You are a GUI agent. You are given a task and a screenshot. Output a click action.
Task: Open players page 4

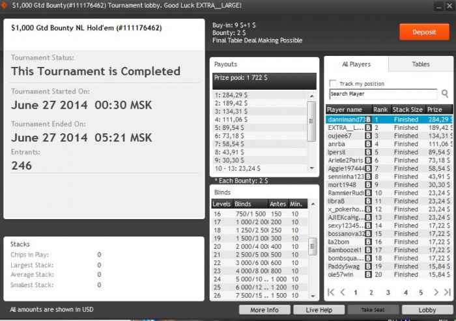point(406,292)
